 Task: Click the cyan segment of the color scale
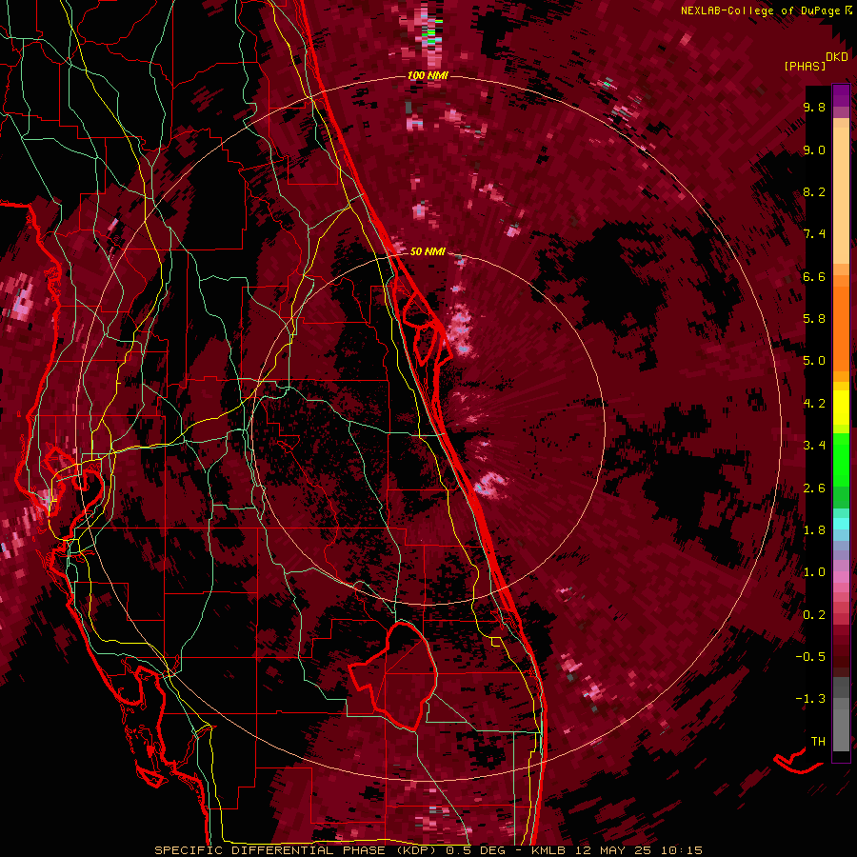click(x=841, y=524)
